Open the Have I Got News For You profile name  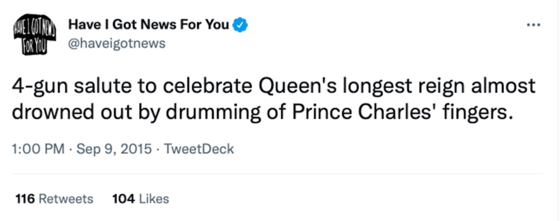149,25
